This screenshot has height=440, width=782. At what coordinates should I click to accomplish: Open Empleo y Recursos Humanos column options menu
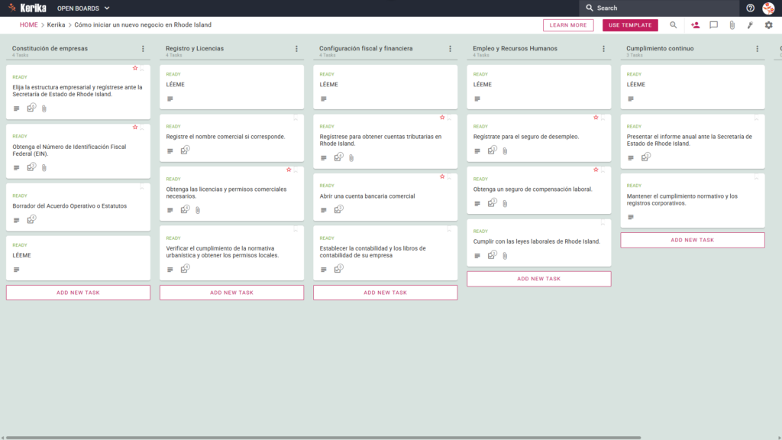coord(604,49)
